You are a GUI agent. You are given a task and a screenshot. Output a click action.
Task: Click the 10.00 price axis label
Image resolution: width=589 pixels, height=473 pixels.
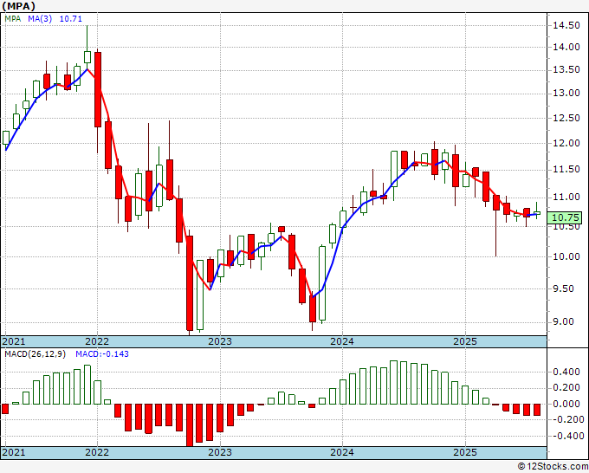pyautogui.click(x=566, y=257)
